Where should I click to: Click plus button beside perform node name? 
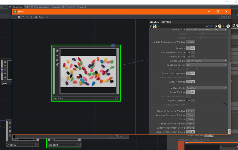117,98
